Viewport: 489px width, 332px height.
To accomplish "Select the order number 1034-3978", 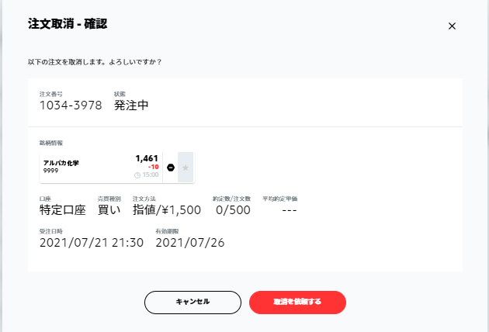I will (x=71, y=105).
